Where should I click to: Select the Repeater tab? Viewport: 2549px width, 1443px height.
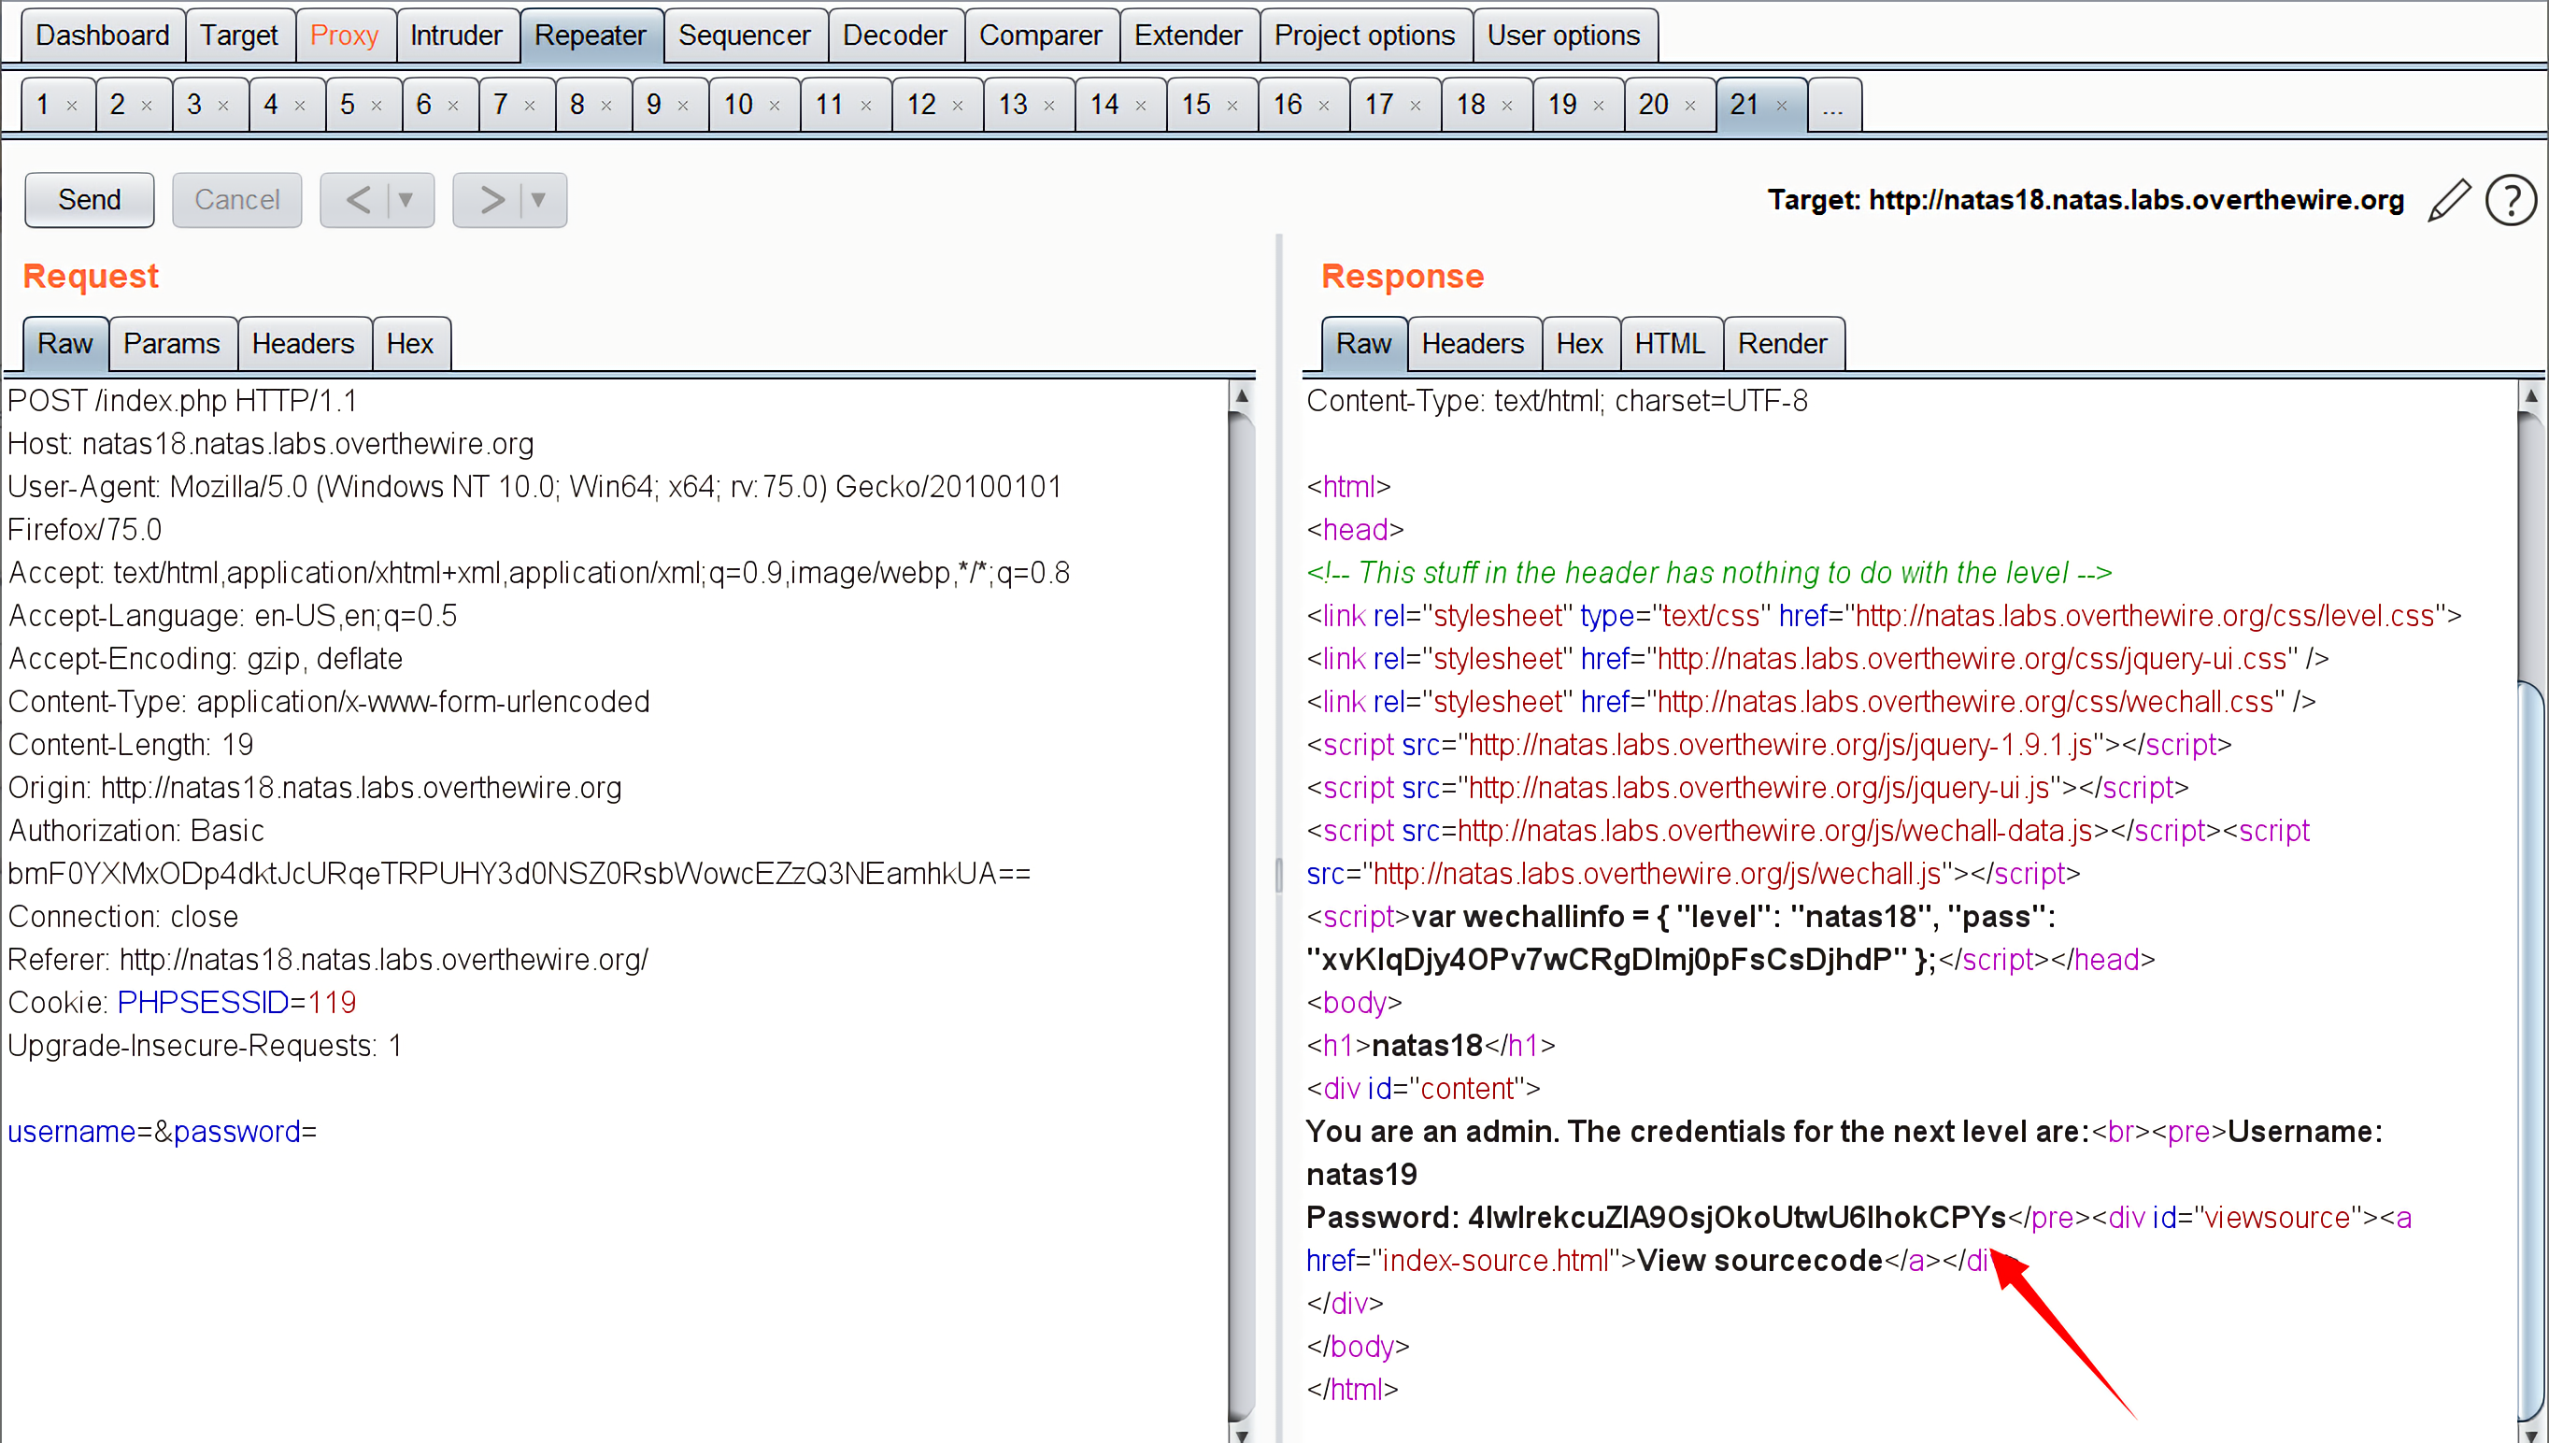click(x=591, y=36)
